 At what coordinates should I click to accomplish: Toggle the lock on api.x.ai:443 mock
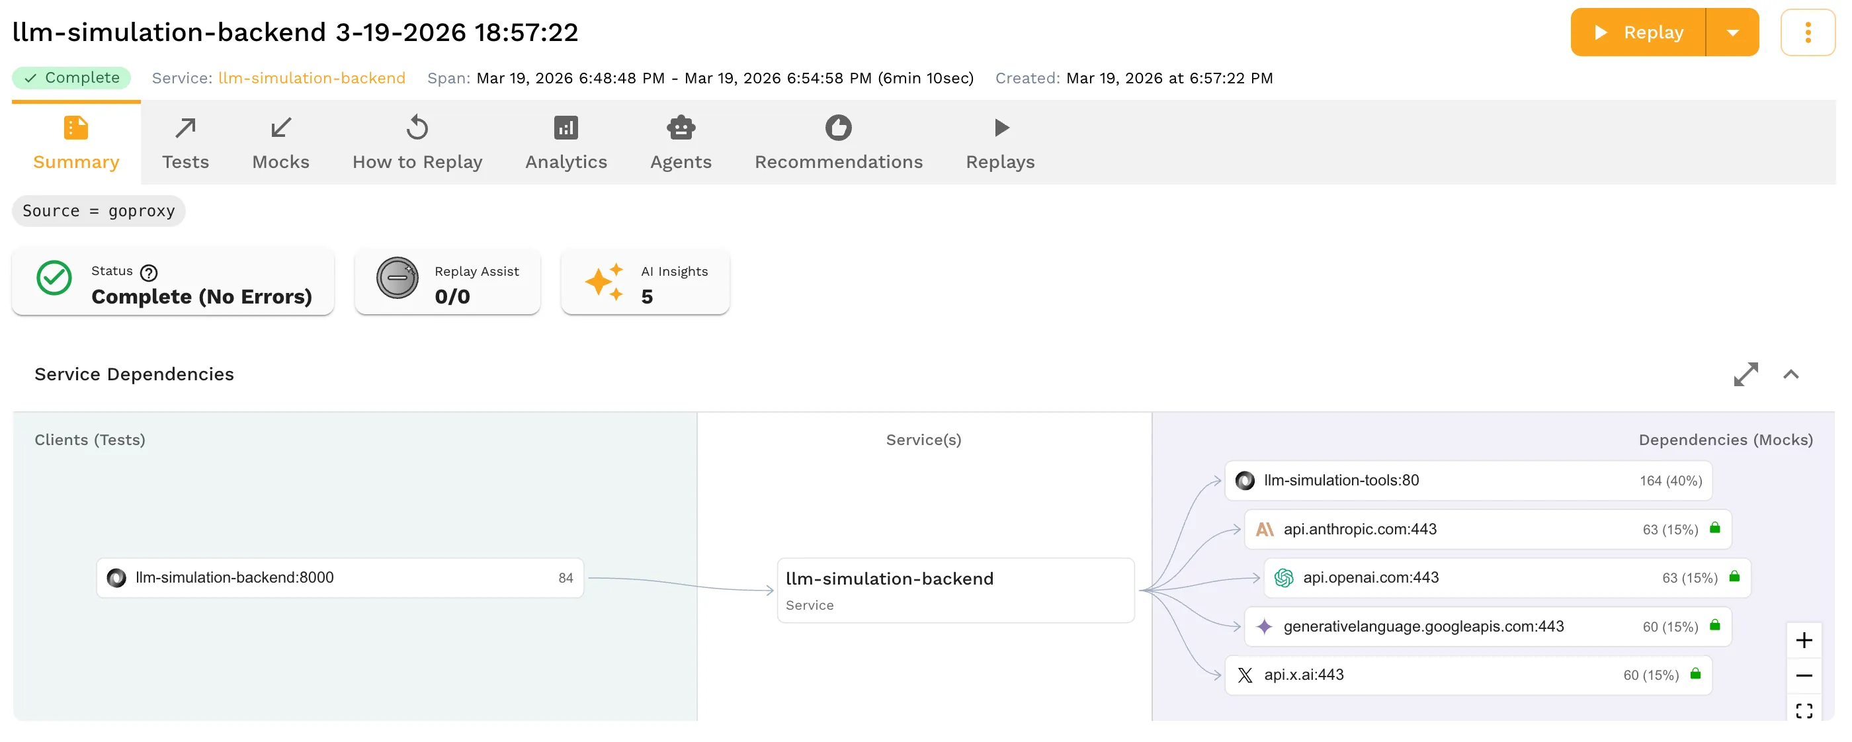coord(1695,675)
